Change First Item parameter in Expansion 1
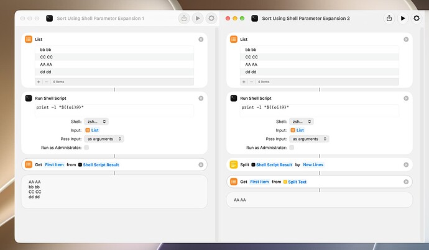429x250 pixels. tap(54, 164)
